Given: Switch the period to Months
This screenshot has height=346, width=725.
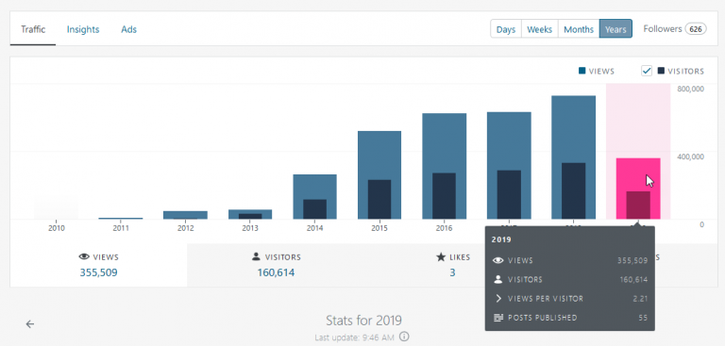Looking at the screenshot, I should [x=579, y=29].
